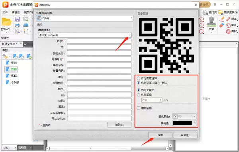Click the plus icon to add new tab
The height and width of the screenshot is (152, 239).
tap(25, 44)
